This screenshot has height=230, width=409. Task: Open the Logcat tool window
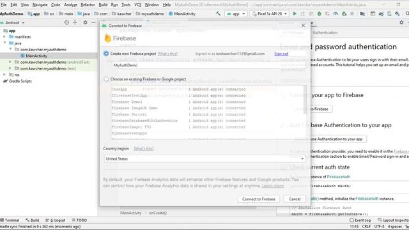point(56,220)
